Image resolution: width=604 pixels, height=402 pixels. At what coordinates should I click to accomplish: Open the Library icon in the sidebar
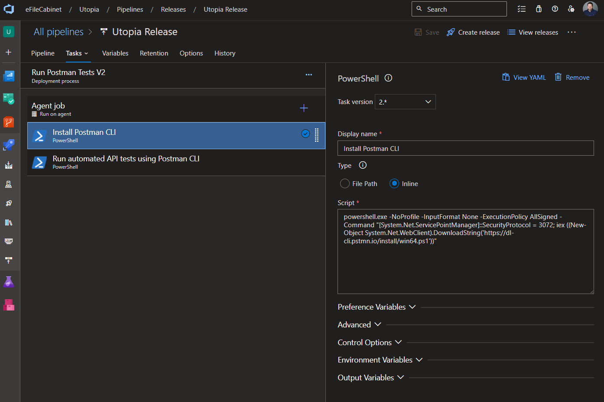9,222
